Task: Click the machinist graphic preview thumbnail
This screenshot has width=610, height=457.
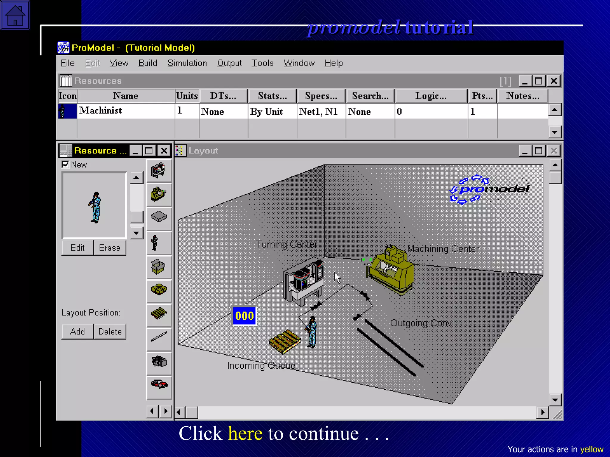Action: 95,205
